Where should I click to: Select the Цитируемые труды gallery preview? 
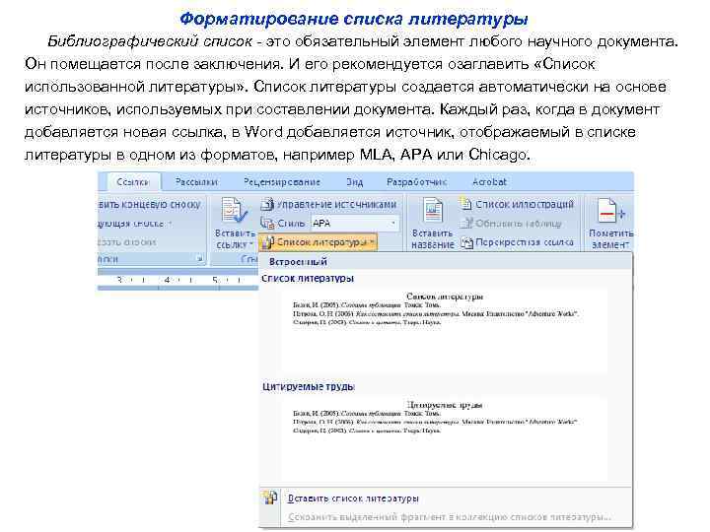pos(444,438)
